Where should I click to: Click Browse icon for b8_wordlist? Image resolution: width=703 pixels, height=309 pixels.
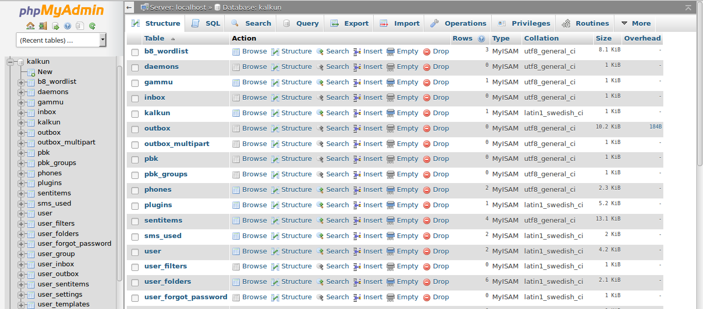coord(236,51)
